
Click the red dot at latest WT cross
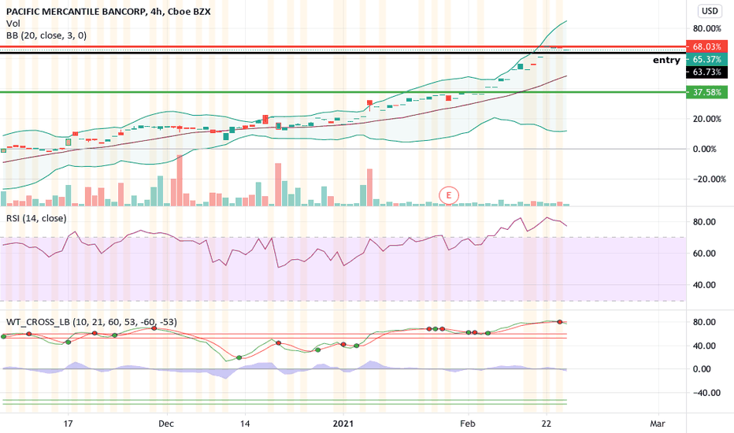click(x=559, y=321)
